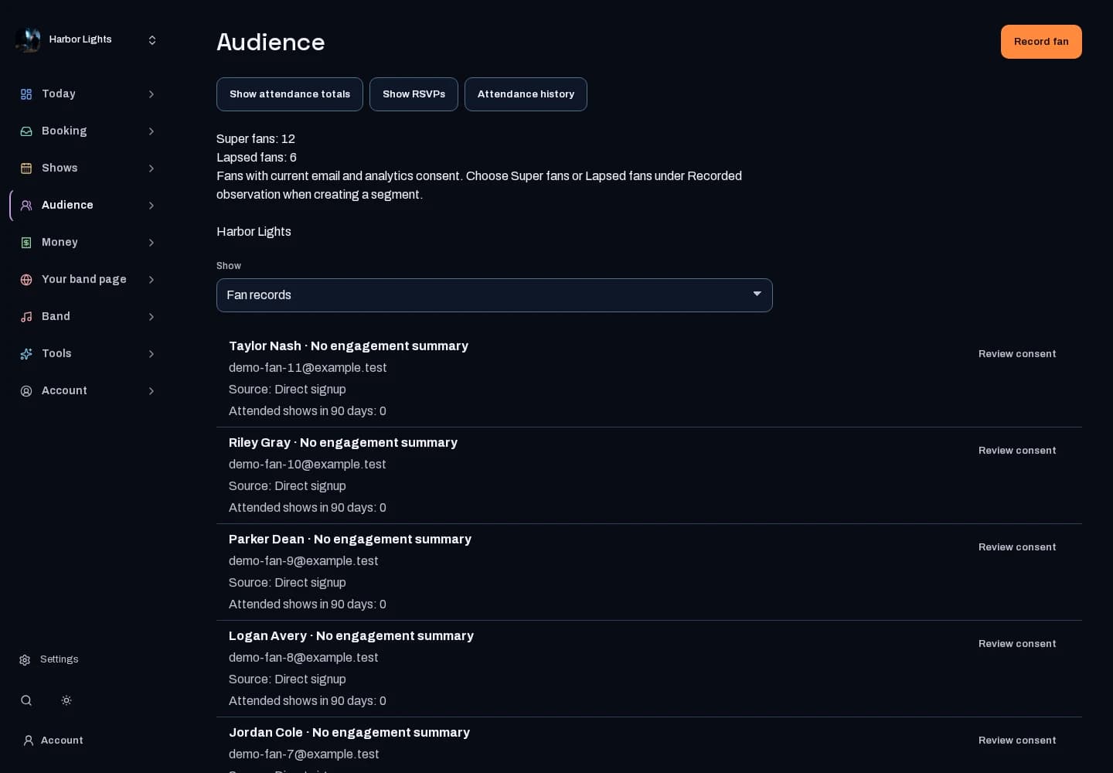Open Attendance history
1113x773 pixels.
click(526, 94)
